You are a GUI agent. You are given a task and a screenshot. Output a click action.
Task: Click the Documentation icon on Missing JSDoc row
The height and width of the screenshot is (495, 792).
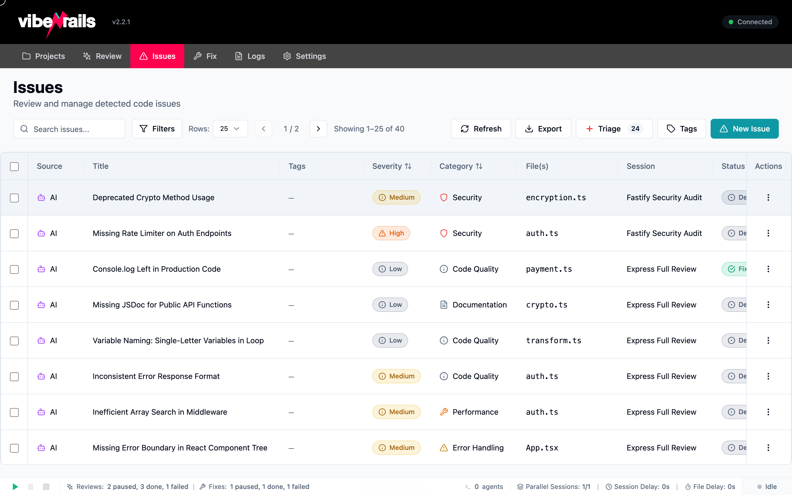click(444, 305)
